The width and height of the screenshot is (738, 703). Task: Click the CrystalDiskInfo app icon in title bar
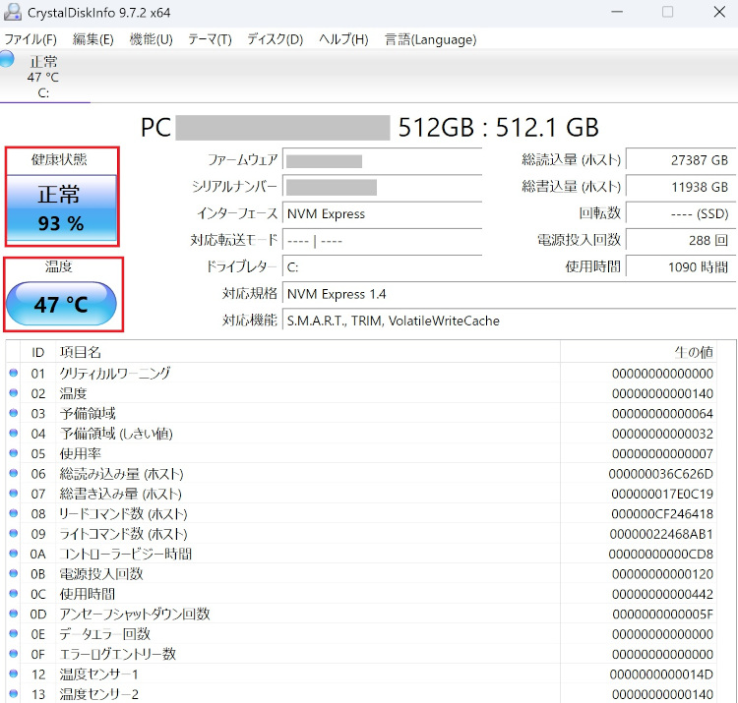pyautogui.click(x=12, y=12)
